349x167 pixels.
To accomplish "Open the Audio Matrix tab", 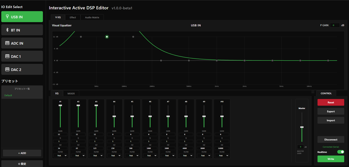I will click(92, 17).
